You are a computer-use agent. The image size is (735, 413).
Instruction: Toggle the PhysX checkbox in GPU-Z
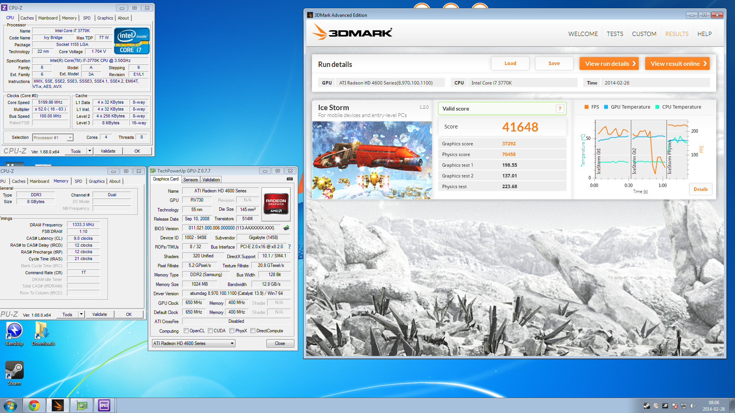(x=232, y=331)
